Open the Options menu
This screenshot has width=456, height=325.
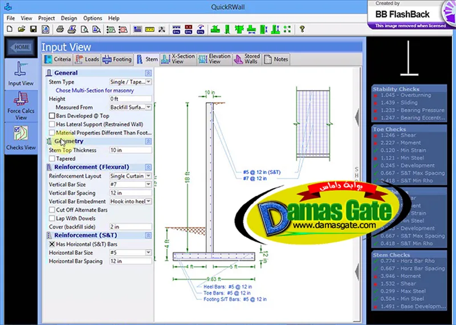pyautogui.click(x=92, y=18)
